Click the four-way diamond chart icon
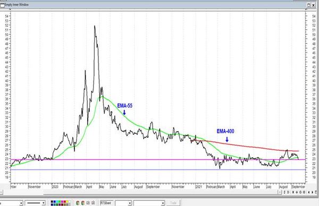The image size is (319, 206). click(x=297, y=192)
